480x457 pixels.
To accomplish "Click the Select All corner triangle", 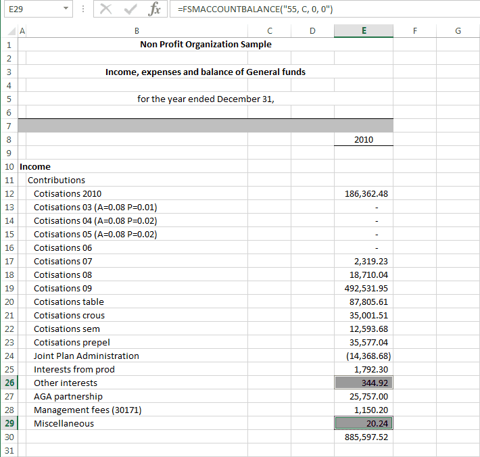I will (x=11, y=31).
